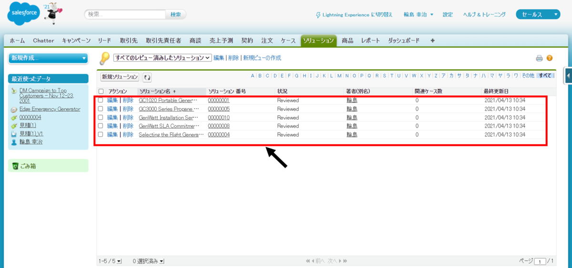Open the セールス app menu
The image size is (572, 268).
coord(538,15)
